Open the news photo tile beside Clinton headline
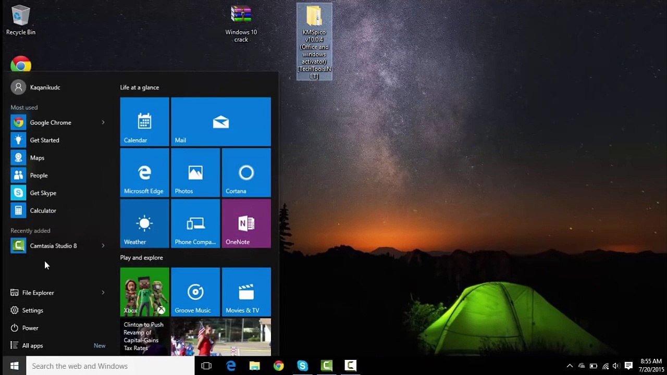 pyautogui.click(x=221, y=337)
